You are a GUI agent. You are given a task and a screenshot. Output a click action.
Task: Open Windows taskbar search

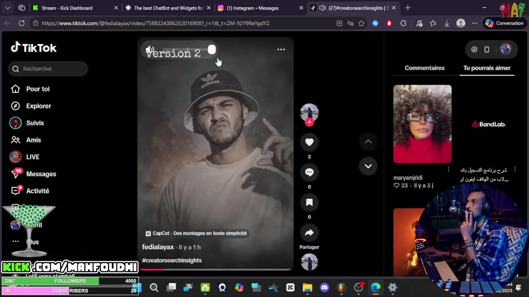pyautogui.click(x=154, y=288)
